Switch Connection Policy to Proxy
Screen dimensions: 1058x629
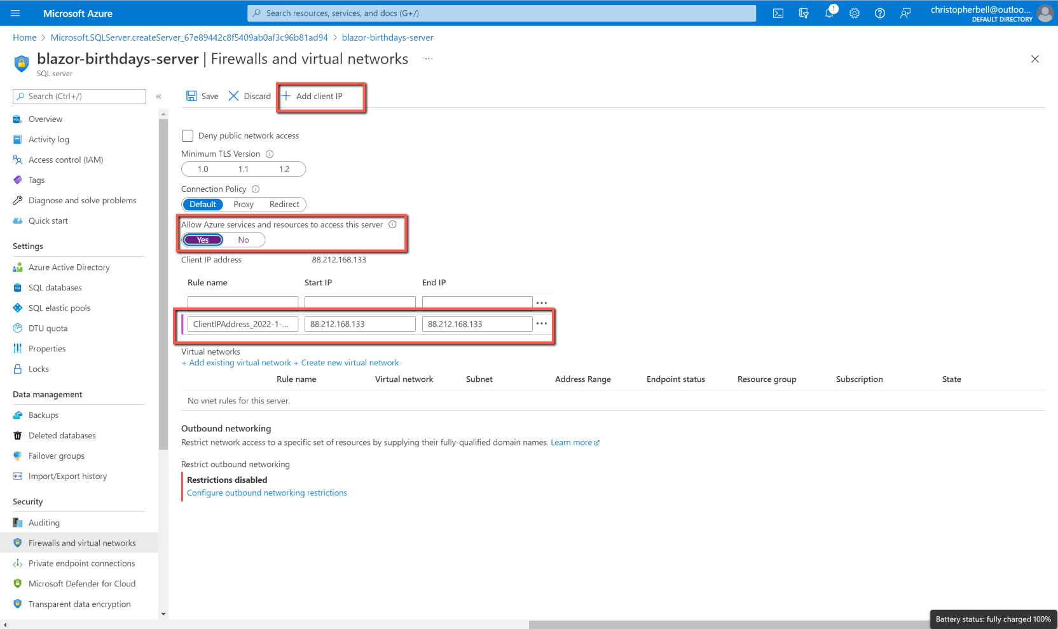point(243,204)
